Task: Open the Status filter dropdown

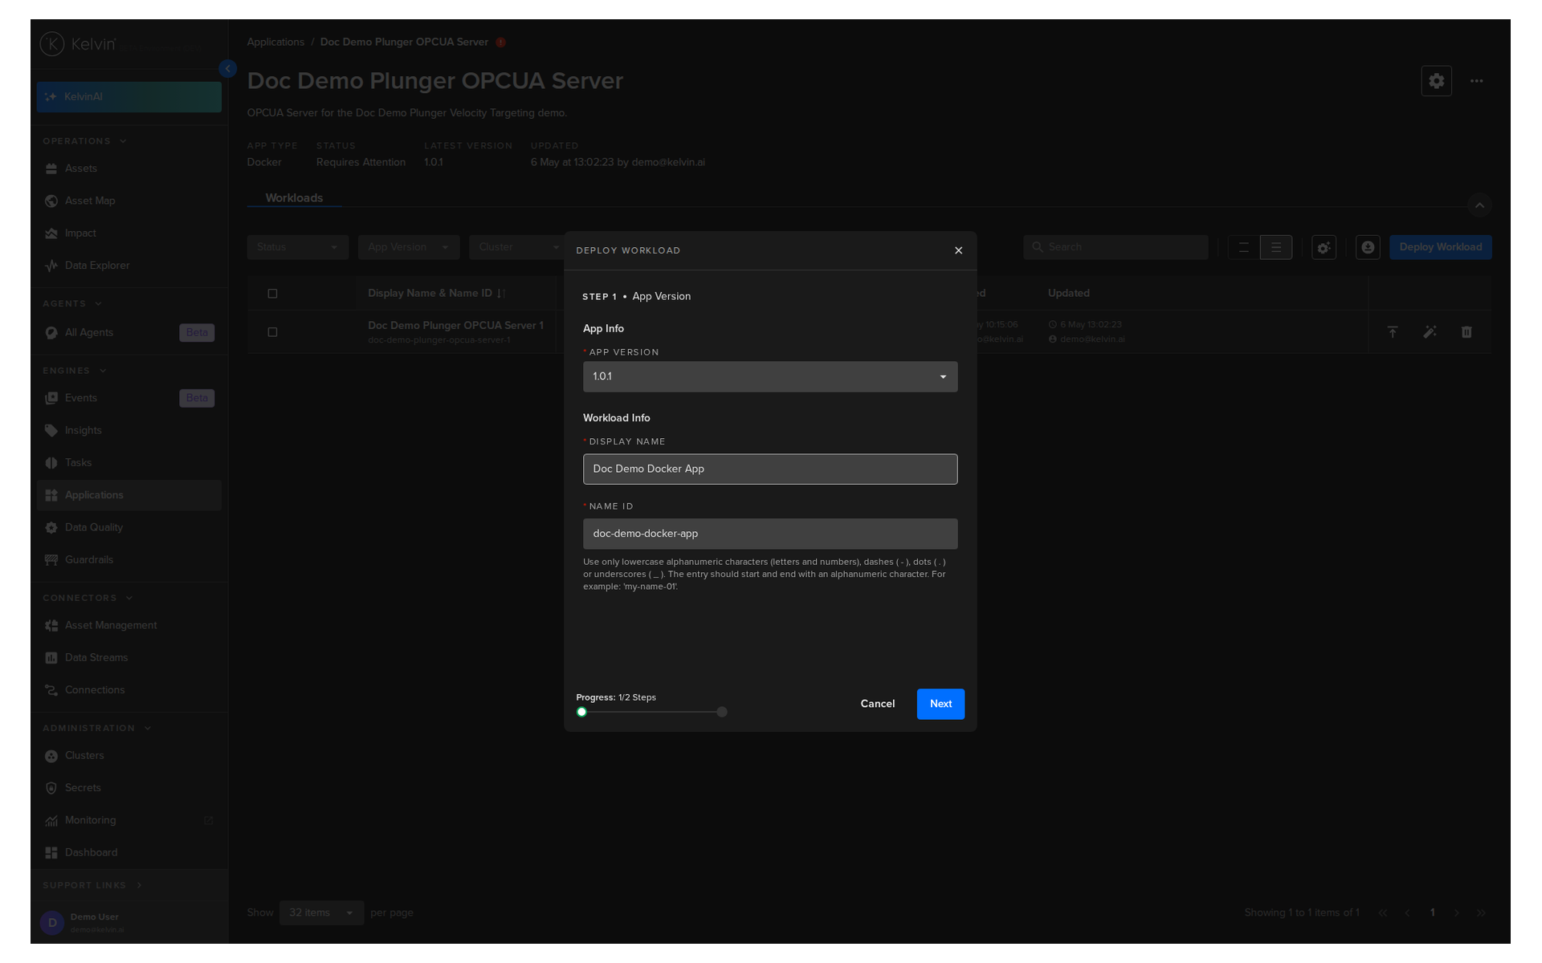Action: [298, 247]
